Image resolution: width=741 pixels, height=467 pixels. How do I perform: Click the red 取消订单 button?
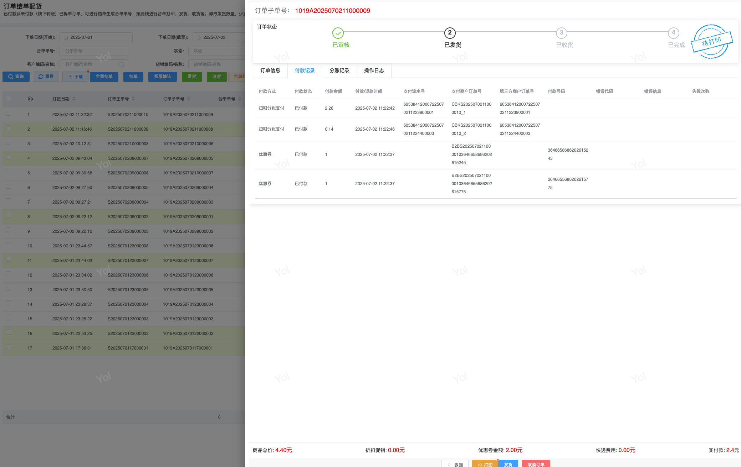coord(536,464)
